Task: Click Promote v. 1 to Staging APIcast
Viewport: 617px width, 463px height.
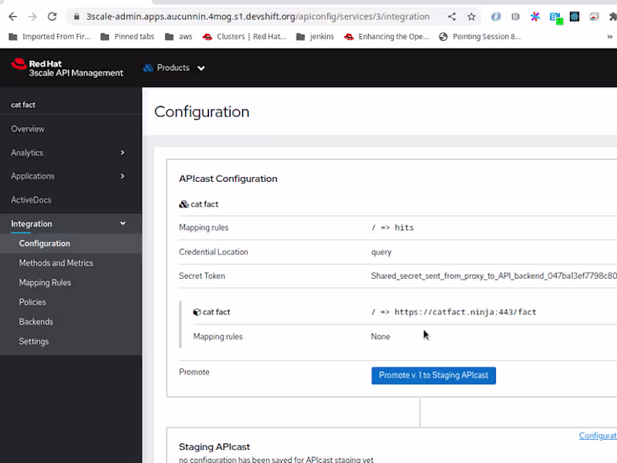Action: [433, 375]
